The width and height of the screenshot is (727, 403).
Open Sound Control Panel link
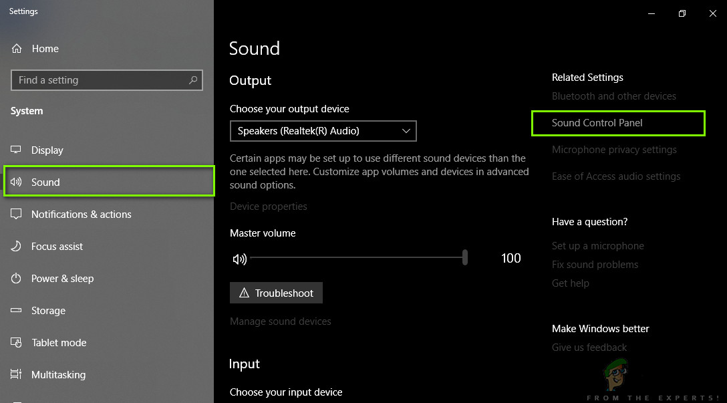597,123
